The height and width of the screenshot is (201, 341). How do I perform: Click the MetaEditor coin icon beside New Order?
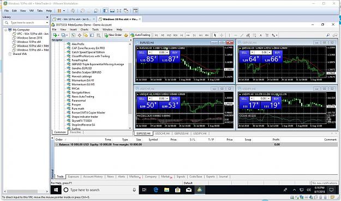tap(126, 35)
